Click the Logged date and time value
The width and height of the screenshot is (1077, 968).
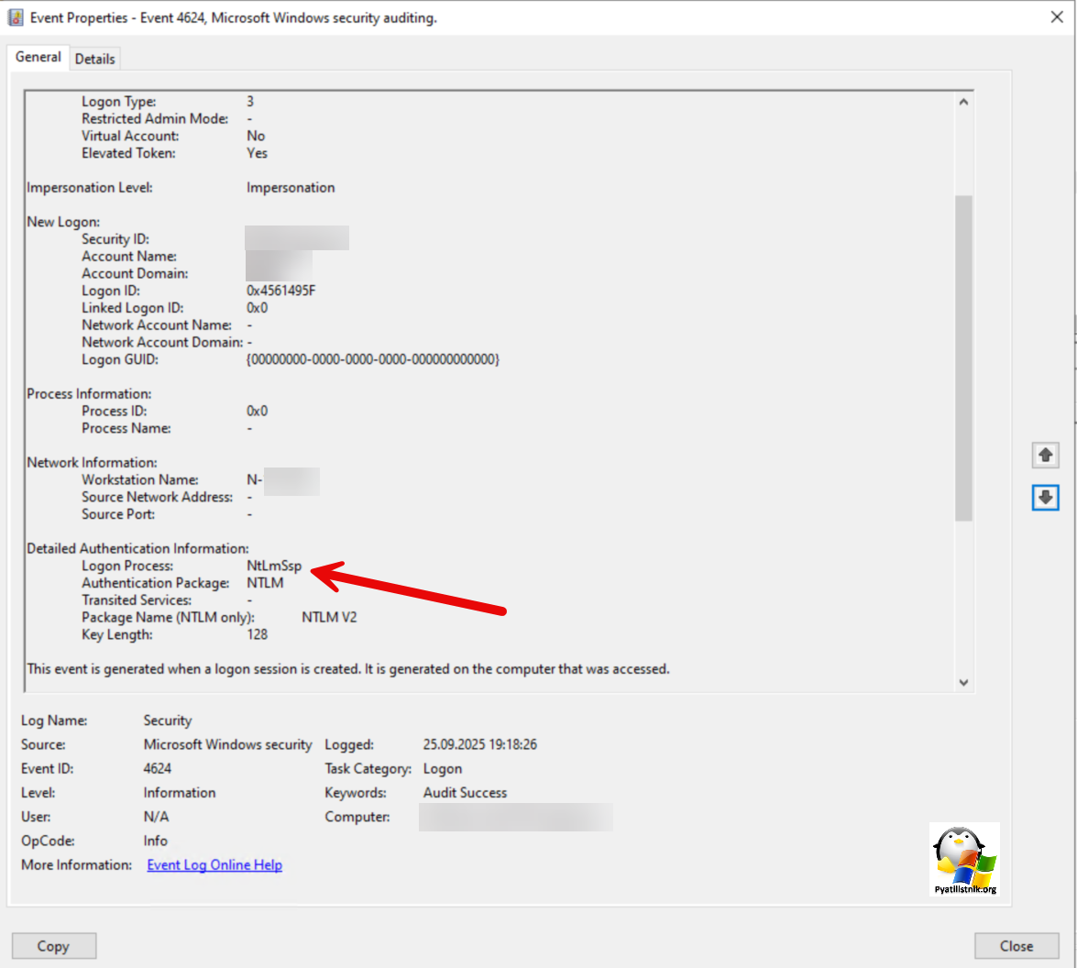(x=479, y=744)
